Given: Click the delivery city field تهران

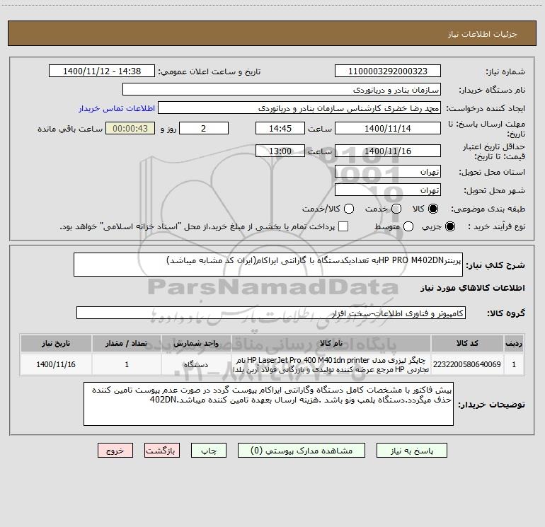Looking at the screenshot, I should 388,190.
